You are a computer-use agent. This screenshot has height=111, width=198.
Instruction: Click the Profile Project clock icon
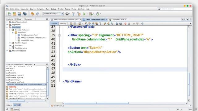tap(98, 14)
